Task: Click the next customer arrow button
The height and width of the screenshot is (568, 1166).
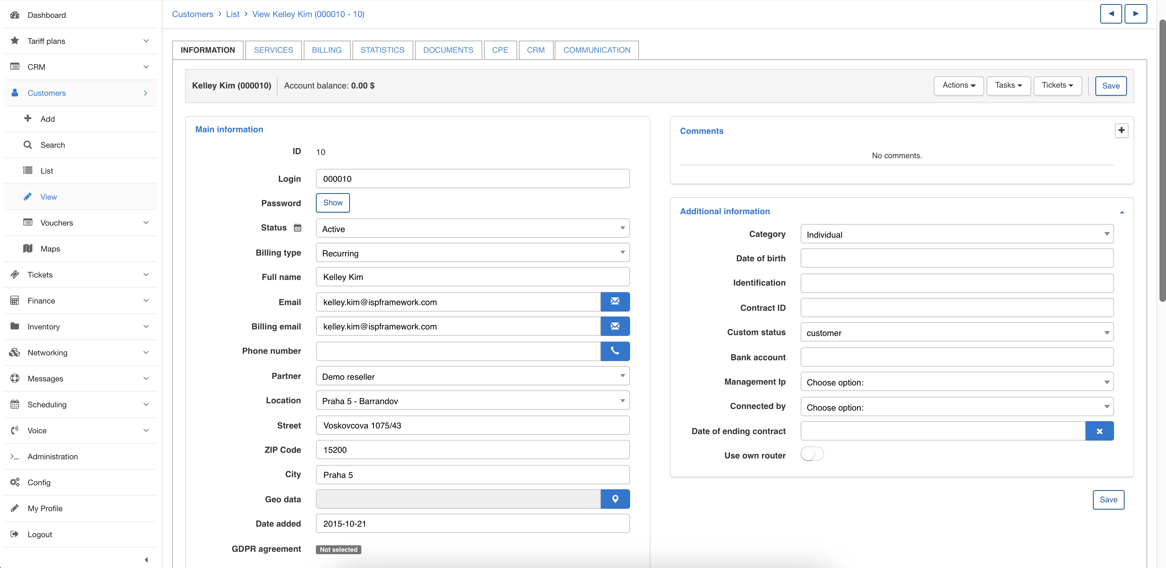Action: coord(1136,13)
